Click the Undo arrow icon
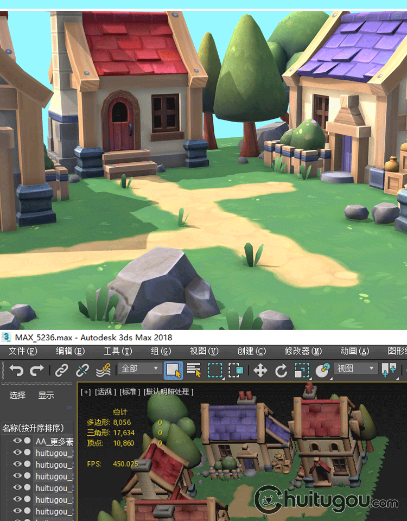This screenshot has height=521, width=407. click(16, 371)
